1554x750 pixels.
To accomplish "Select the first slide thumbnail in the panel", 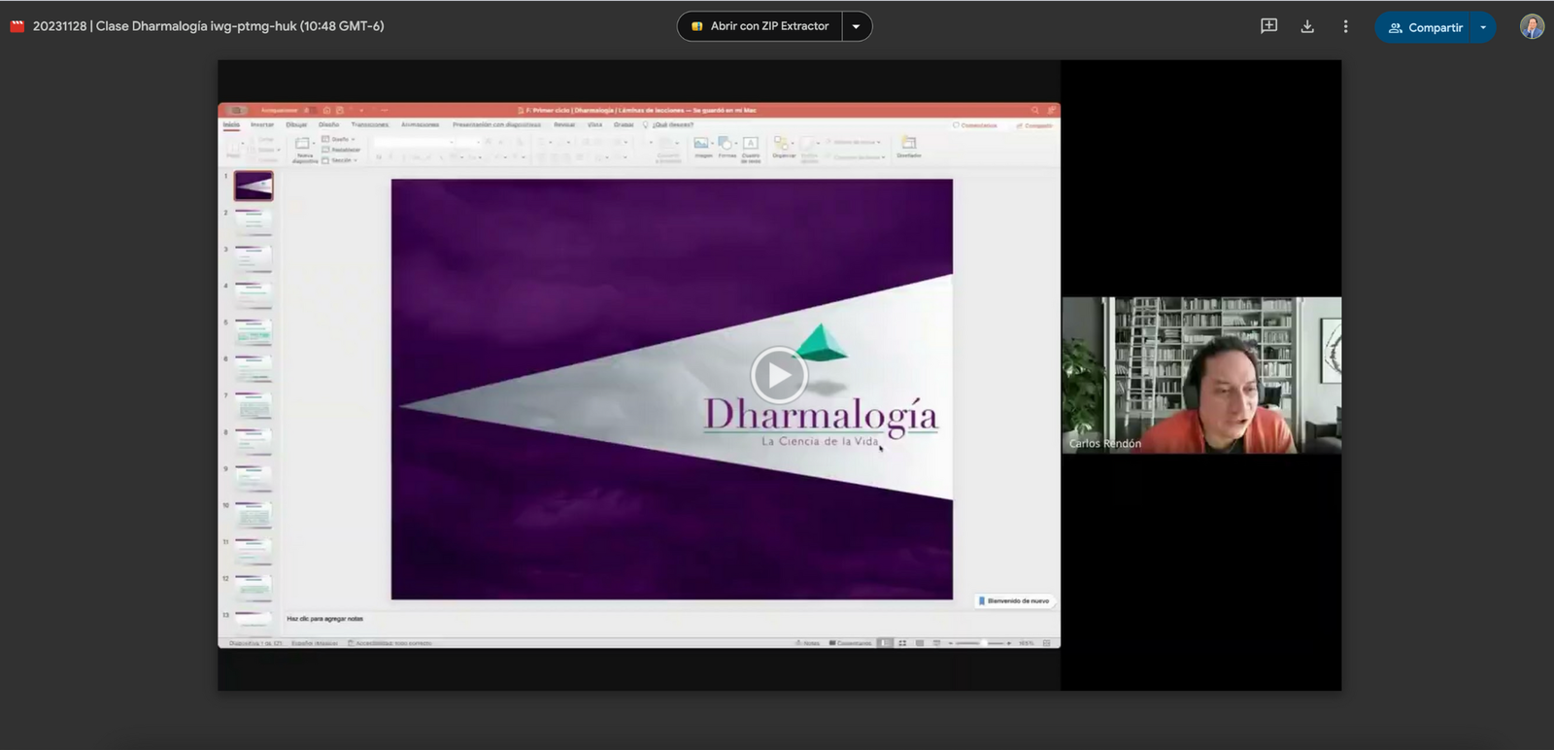I will (x=253, y=186).
